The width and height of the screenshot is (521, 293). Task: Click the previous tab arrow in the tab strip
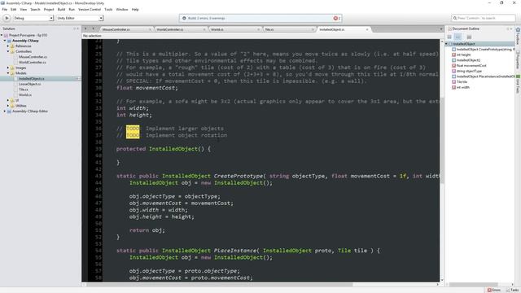85,29
